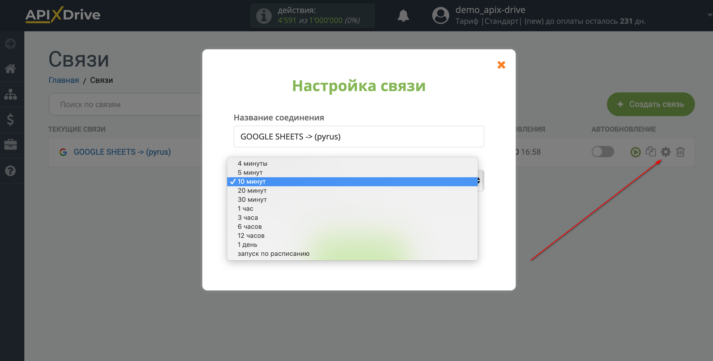Image resolution: width=713 pixels, height=361 pixels.
Task: Expand the account menu arrow
Action: pos(709,15)
